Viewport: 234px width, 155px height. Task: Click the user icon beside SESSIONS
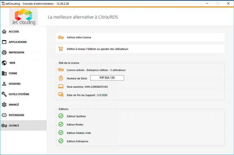(4, 84)
